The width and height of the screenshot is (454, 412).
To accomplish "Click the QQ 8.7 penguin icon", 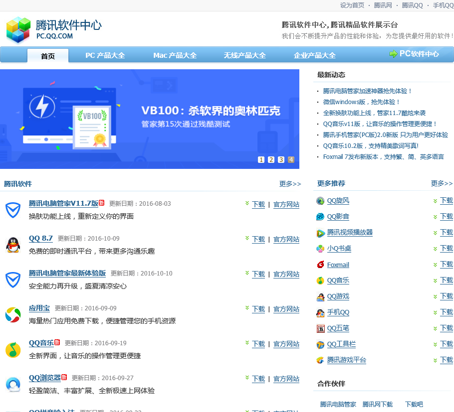I will tap(13, 245).
